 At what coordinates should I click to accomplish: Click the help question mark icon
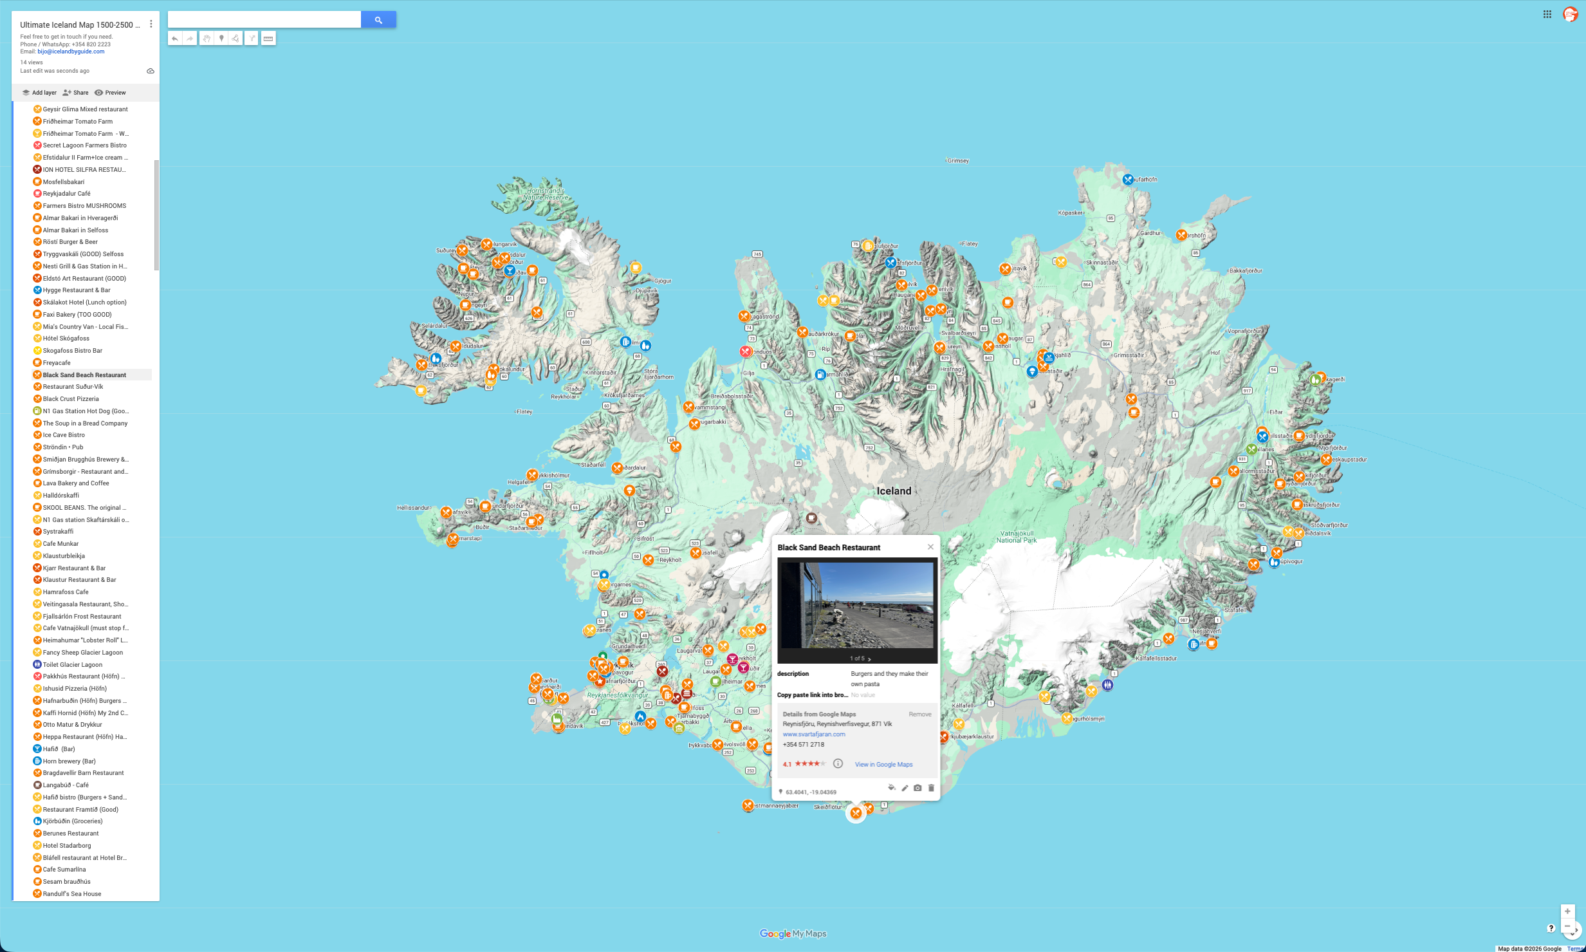(1551, 928)
